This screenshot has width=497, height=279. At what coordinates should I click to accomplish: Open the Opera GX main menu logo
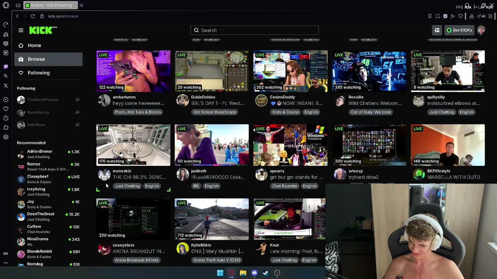pyautogui.click(x=6, y=5)
